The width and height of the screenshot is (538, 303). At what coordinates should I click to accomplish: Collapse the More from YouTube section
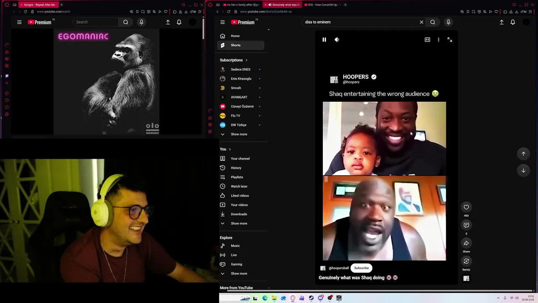(x=269, y=288)
